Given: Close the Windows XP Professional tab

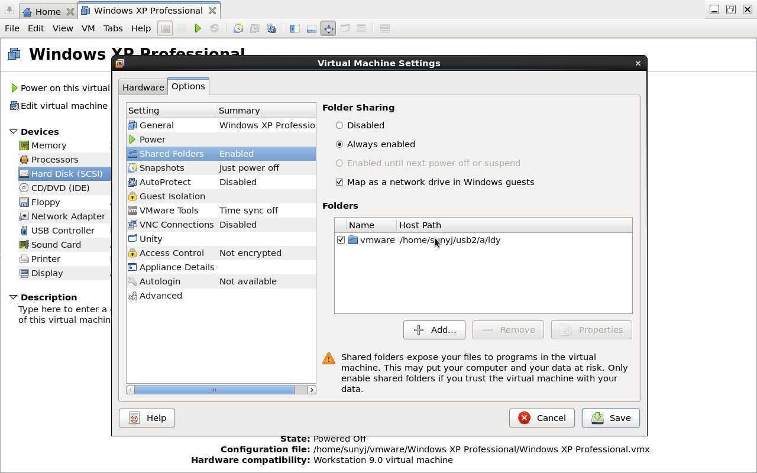Looking at the screenshot, I should (212, 11).
